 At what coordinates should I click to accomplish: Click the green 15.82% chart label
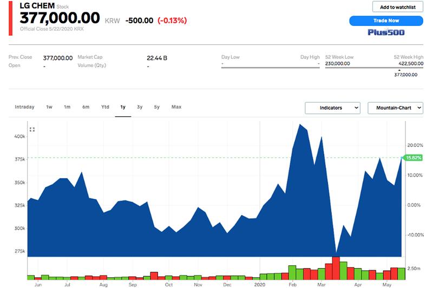pos(413,158)
